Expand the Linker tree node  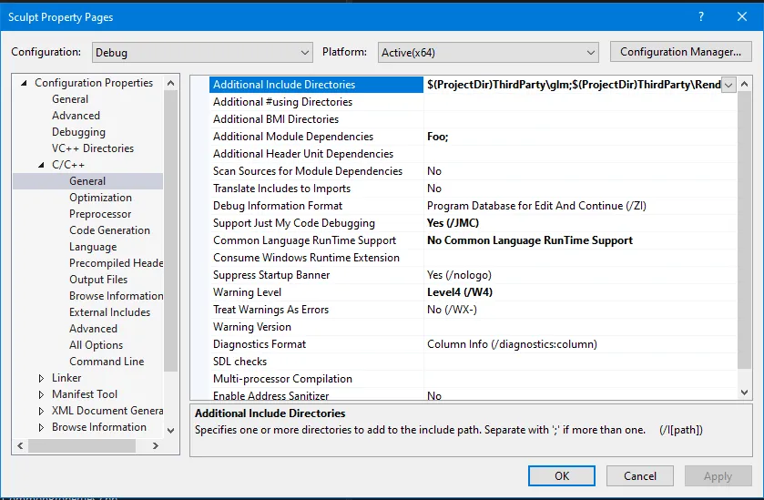tap(41, 378)
